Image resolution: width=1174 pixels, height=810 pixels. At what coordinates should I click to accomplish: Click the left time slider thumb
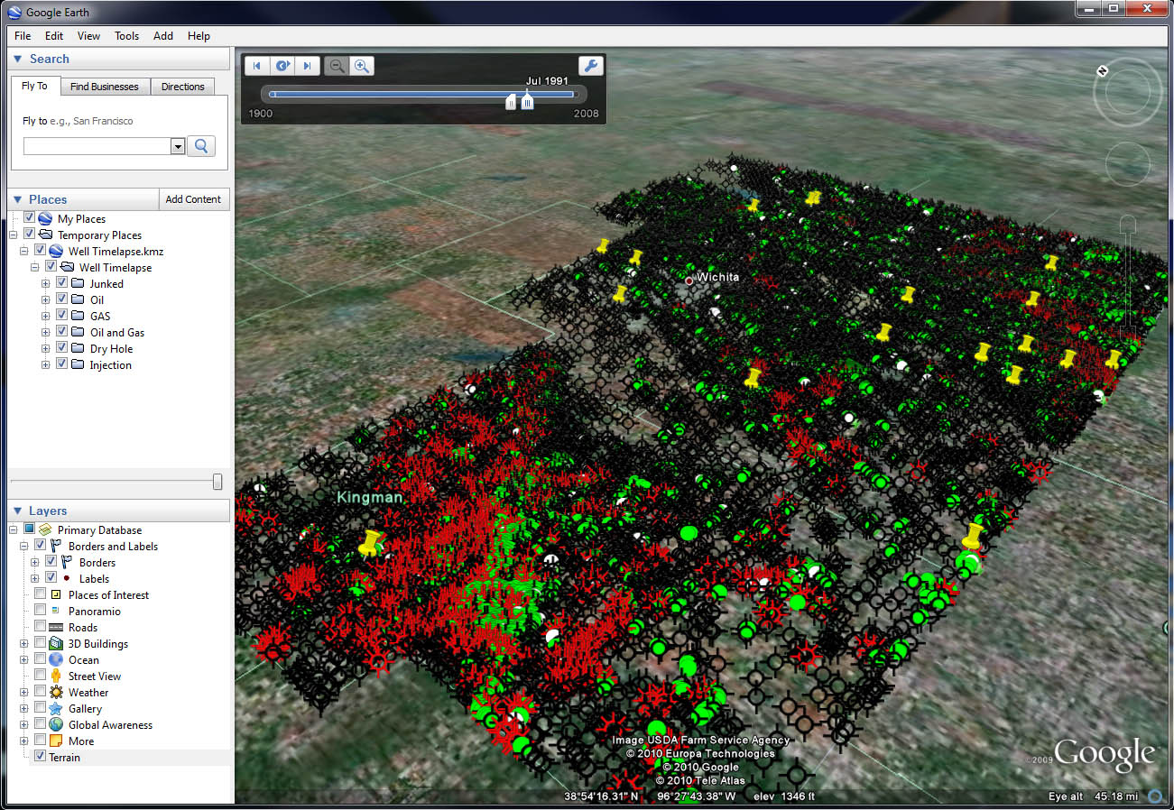point(511,102)
